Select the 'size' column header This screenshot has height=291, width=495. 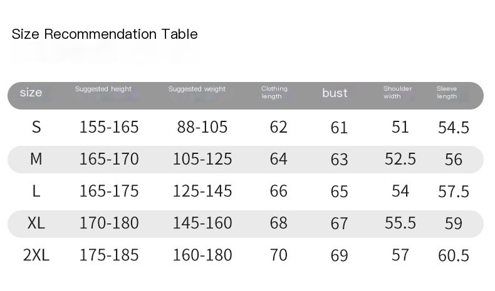click(31, 93)
